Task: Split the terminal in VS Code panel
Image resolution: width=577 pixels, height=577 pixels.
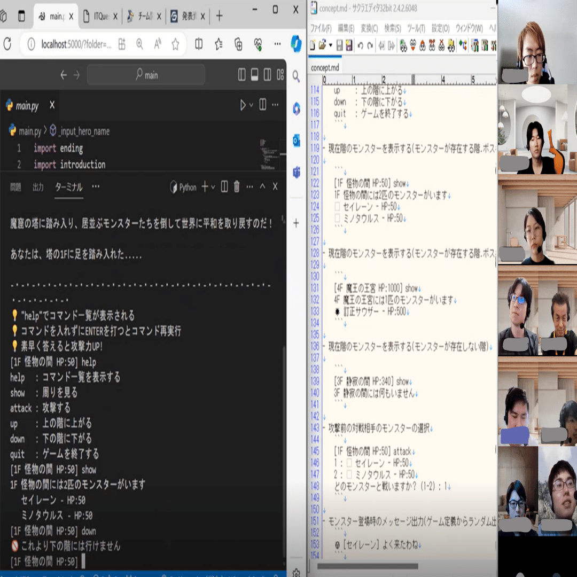Action: coord(224,186)
